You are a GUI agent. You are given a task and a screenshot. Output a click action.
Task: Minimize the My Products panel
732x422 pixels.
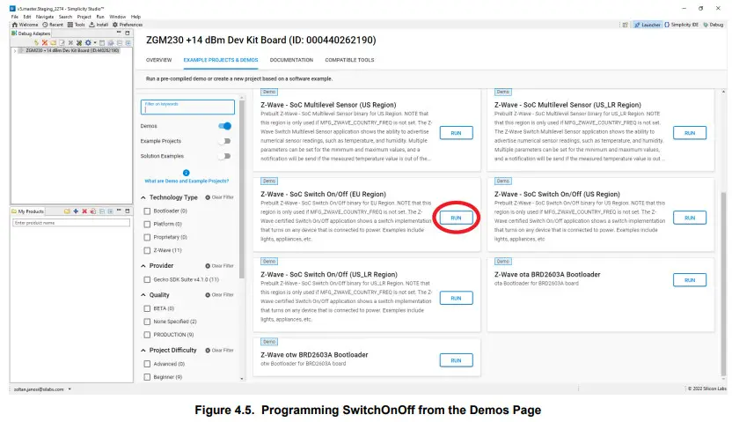pos(119,211)
